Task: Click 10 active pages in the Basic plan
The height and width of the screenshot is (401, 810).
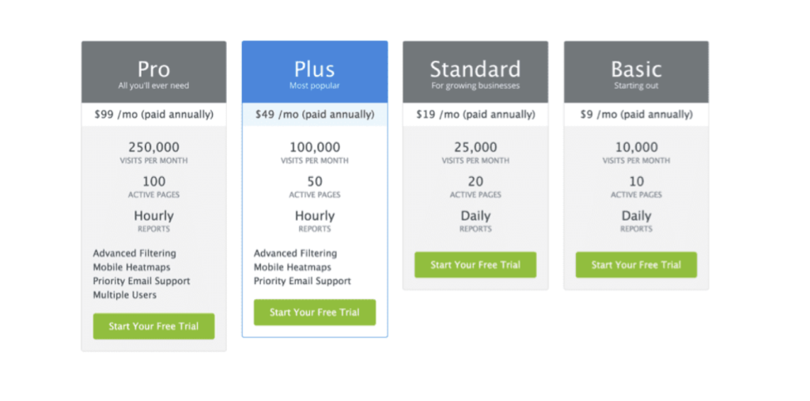Action: (x=636, y=181)
